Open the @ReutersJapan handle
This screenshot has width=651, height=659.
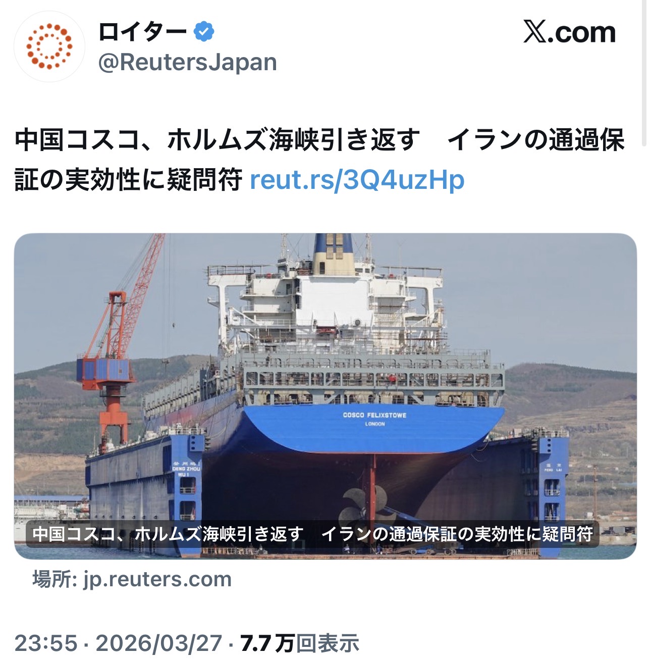click(x=187, y=62)
